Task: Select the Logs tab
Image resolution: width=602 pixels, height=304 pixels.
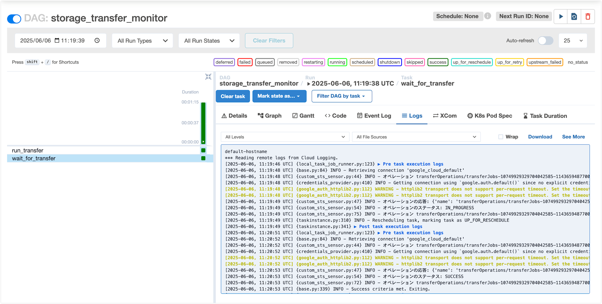Action: pyautogui.click(x=412, y=116)
